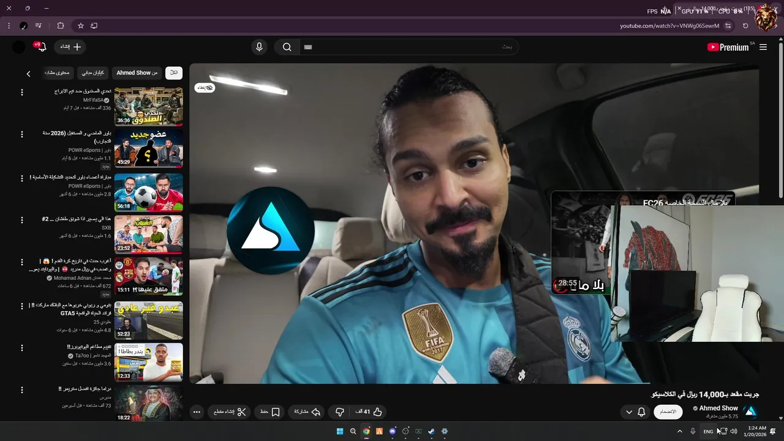Go to YouTube Premium home logo
The width and height of the screenshot is (784, 441).
[x=728, y=47]
